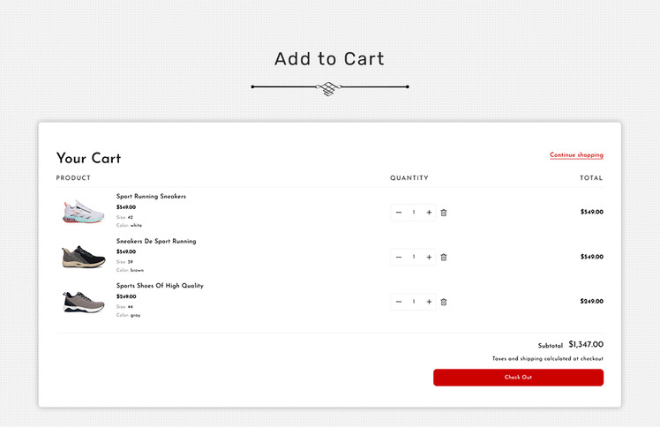Click the TOTAL column header
Screen dimensions: 660x427
click(x=591, y=178)
